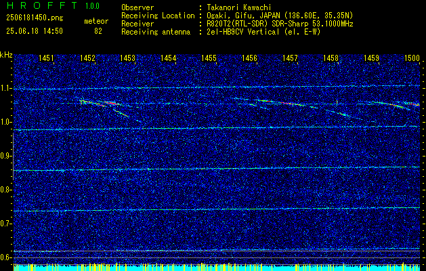Click the Receiving Location label
The width and height of the screenshot is (426, 271).
click(x=158, y=16)
